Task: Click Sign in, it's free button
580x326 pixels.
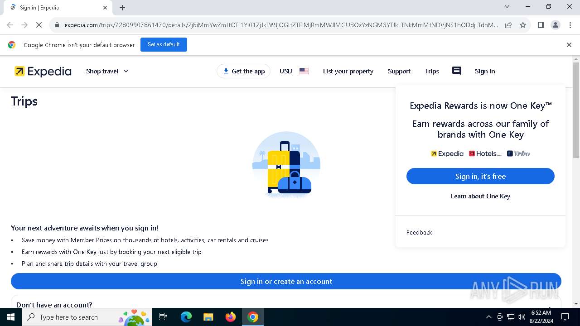Action: [480, 176]
